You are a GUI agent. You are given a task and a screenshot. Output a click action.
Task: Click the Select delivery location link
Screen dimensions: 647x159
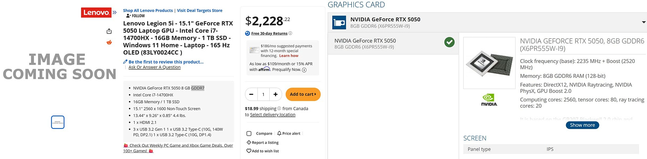pos(273,115)
